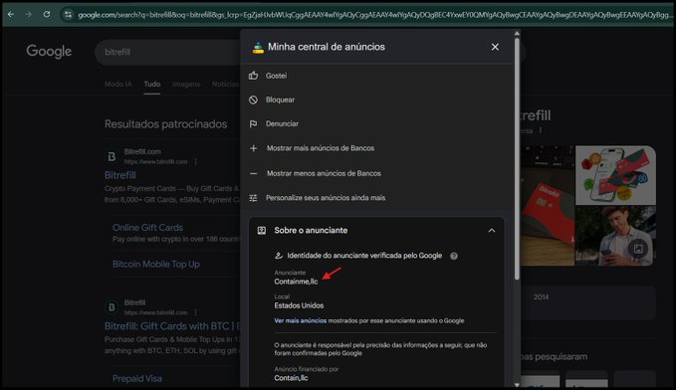Viewport: 676px width, 390px height.
Task: Click the help icon next to verified identity
Action: [454, 256]
